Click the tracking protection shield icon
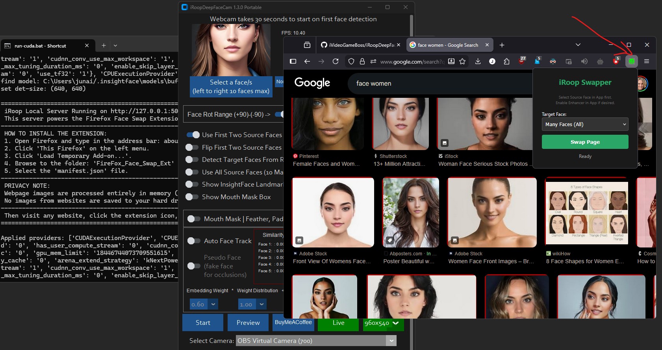 point(351,61)
